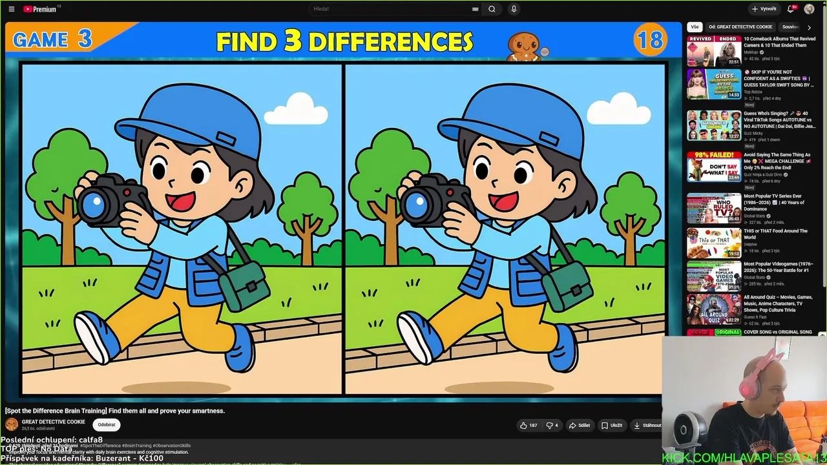Subscribe with the Odebírat button
Image resolution: width=827 pixels, height=465 pixels.
[107, 424]
